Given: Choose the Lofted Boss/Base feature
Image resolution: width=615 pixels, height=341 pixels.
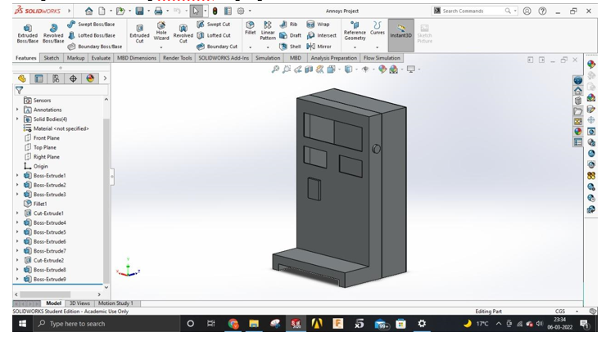Looking at the screenshot, I should 92,35.
